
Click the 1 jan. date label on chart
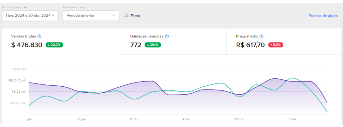(29, 119)
